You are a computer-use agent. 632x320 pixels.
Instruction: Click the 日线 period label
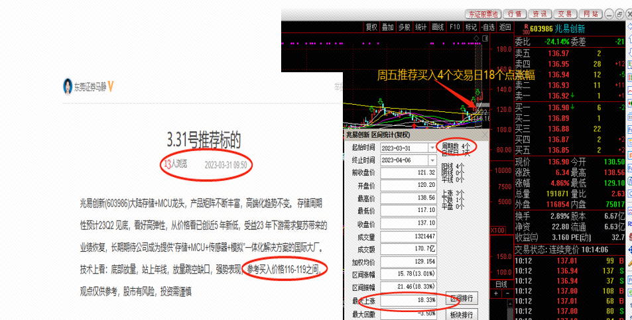[x=501, y=284]
